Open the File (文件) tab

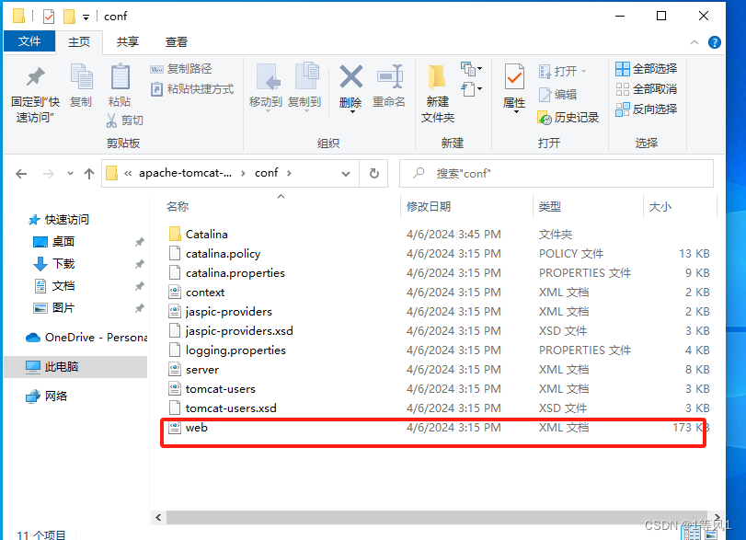29,41
